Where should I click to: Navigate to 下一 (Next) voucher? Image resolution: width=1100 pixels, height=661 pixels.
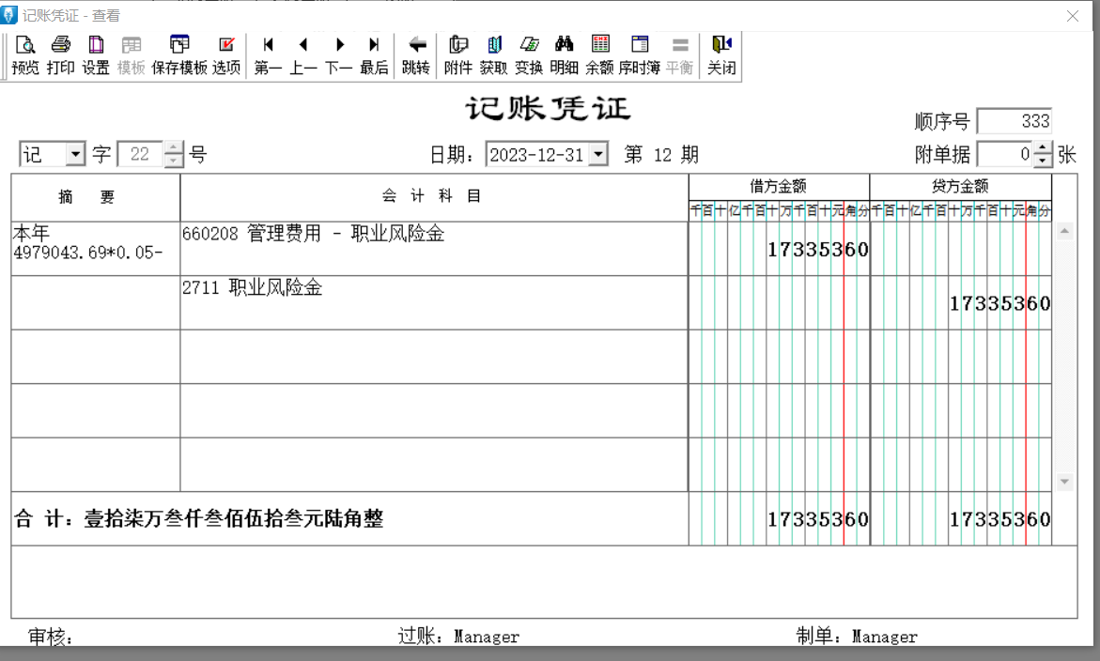(339, 54)
